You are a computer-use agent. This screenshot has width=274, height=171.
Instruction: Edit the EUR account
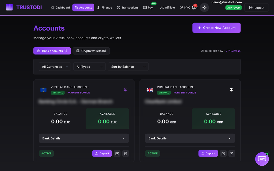(x=117, y=153)
